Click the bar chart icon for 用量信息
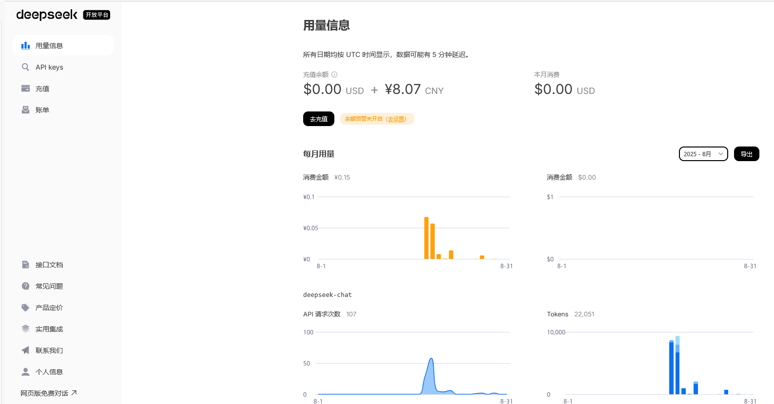Viewport: 774px width, 404px height. [25, 46]
